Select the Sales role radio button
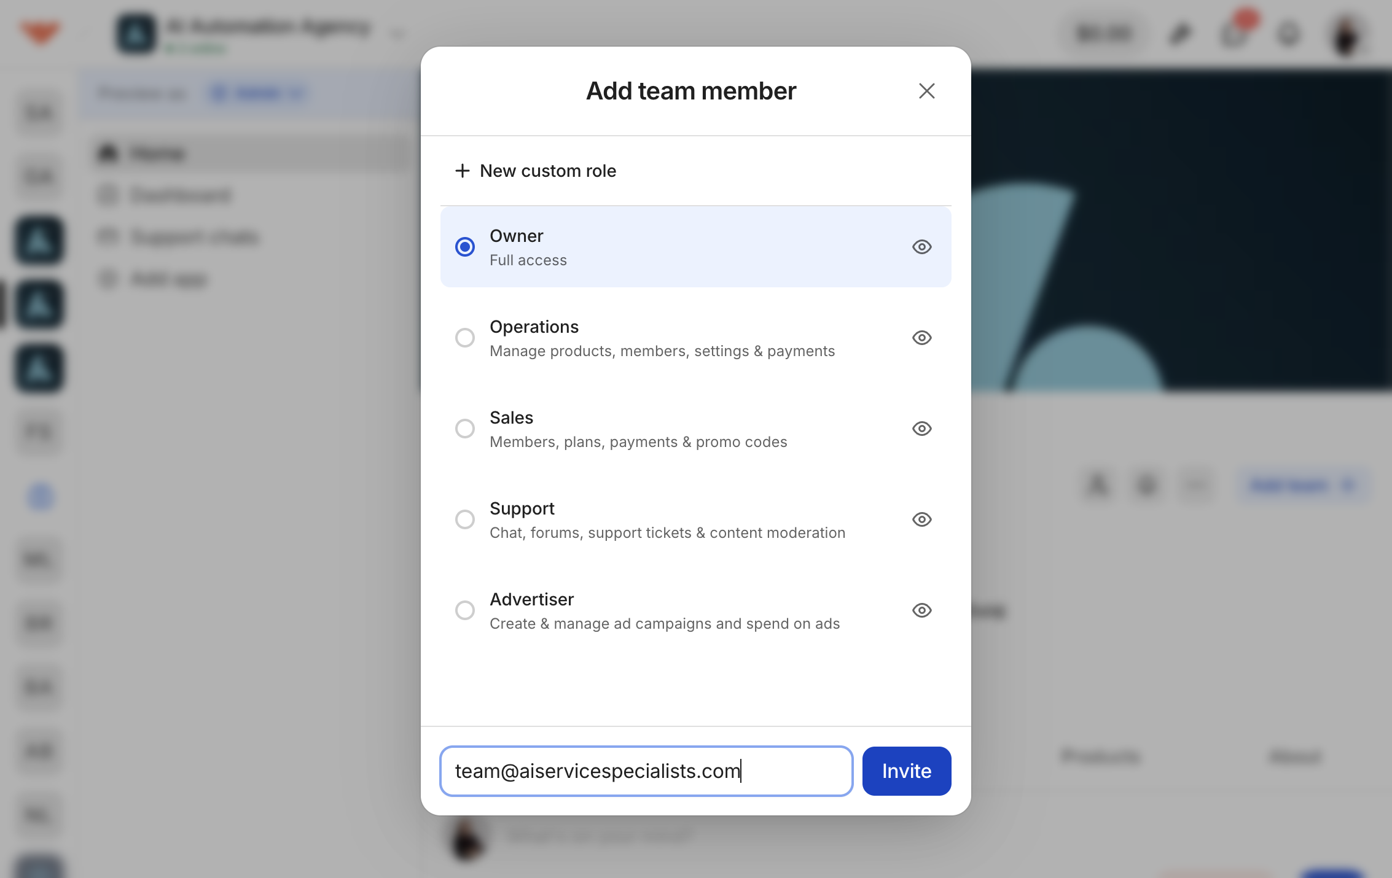 click(x=465, y=429)
